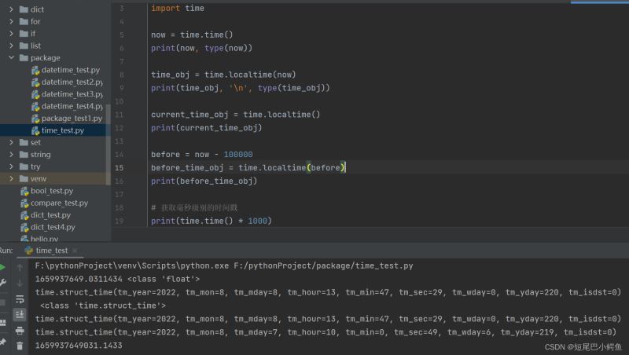Open compare_test.py from project tree
This screenshot has width=629, height=355.
point(60,203)
